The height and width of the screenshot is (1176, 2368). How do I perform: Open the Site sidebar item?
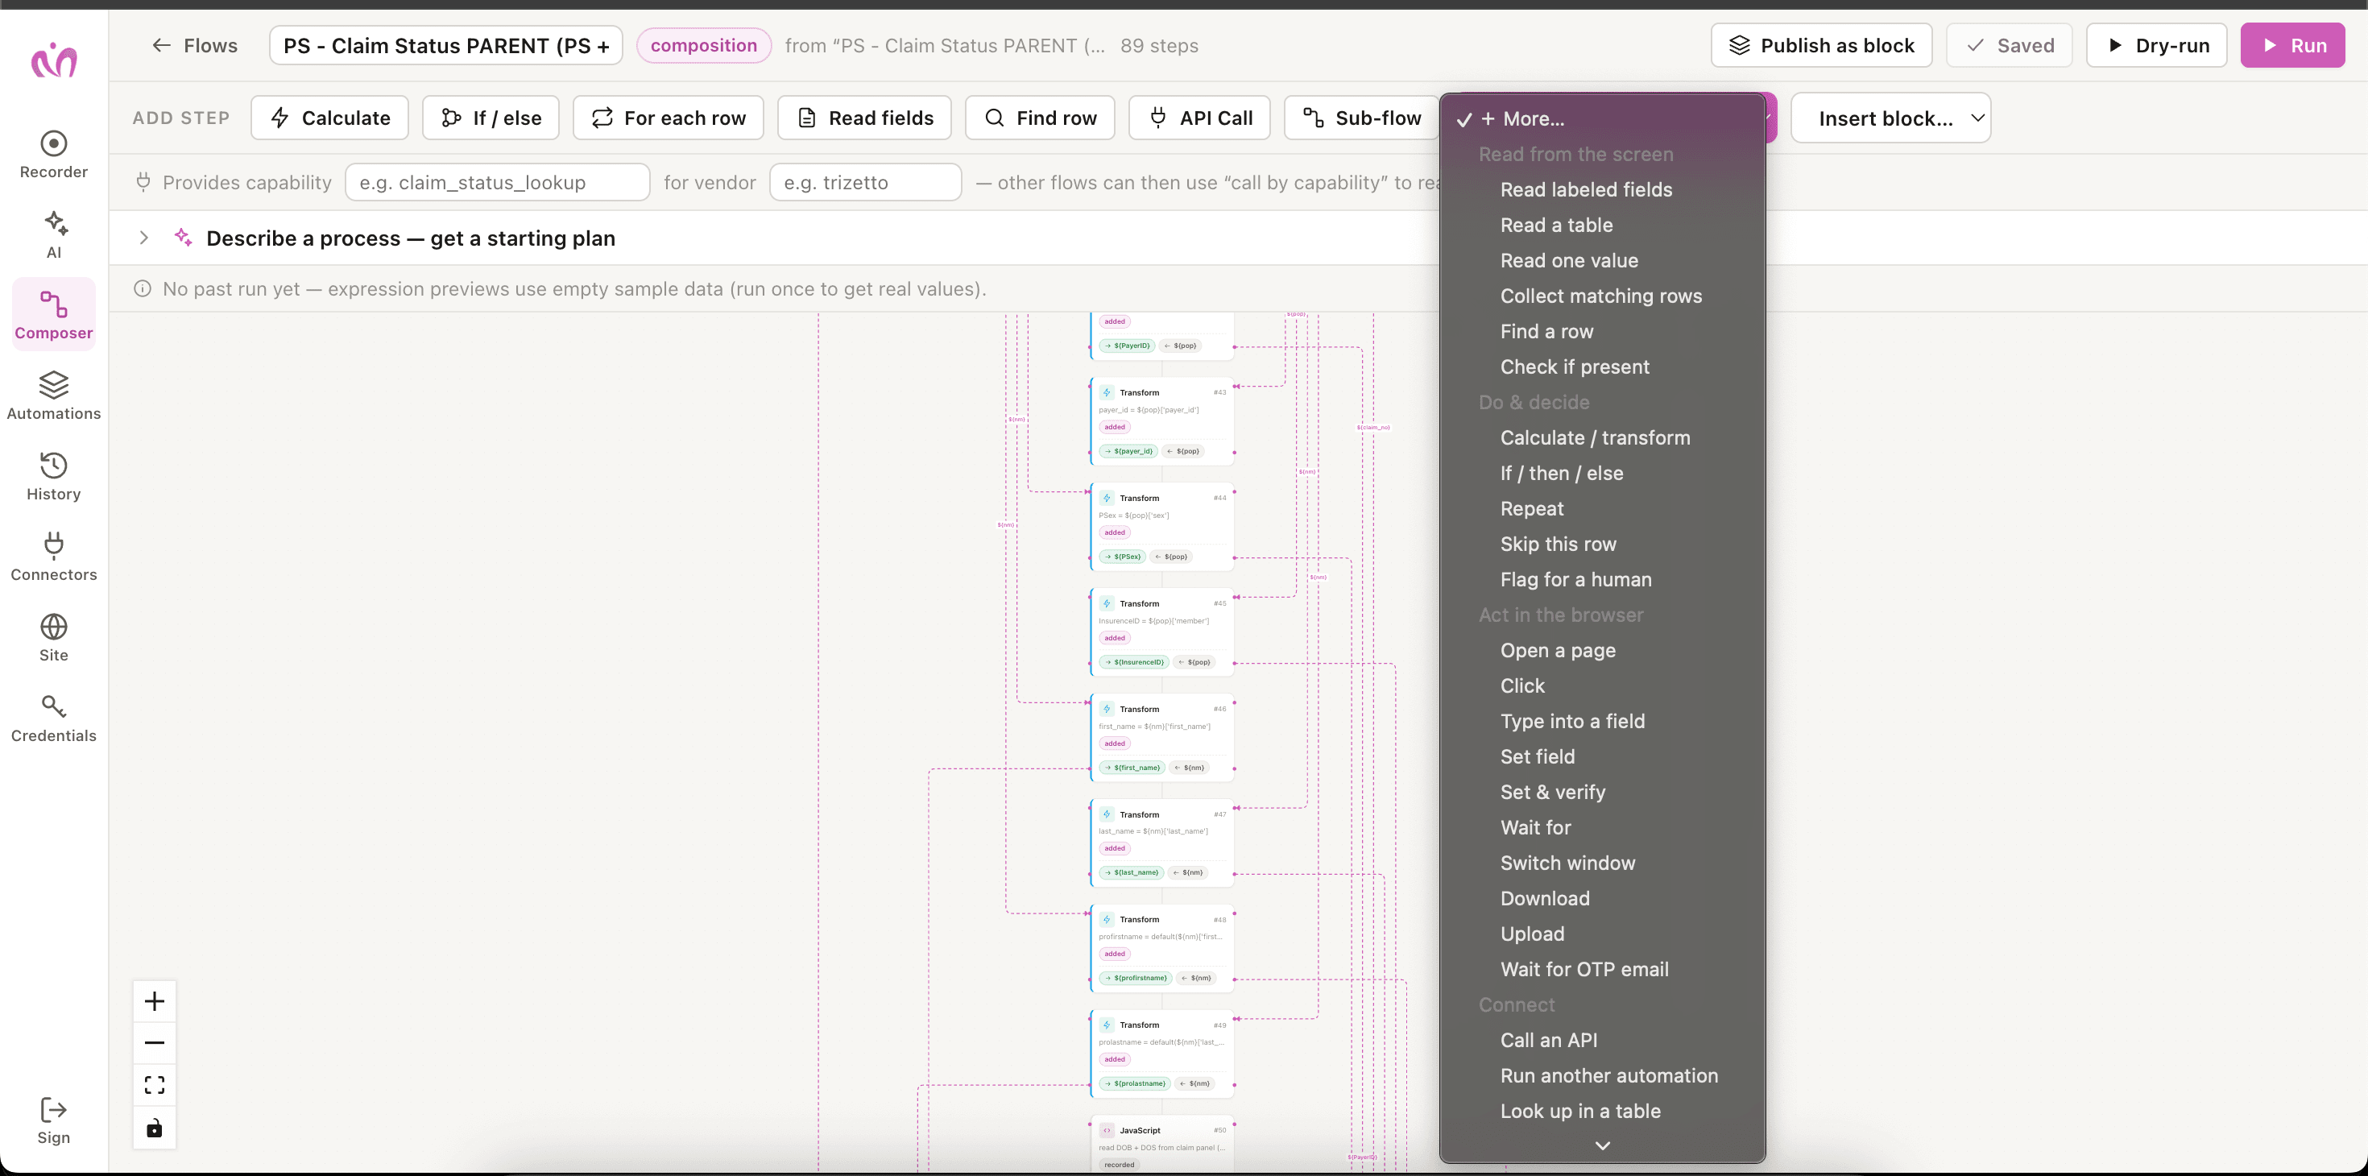53,638
